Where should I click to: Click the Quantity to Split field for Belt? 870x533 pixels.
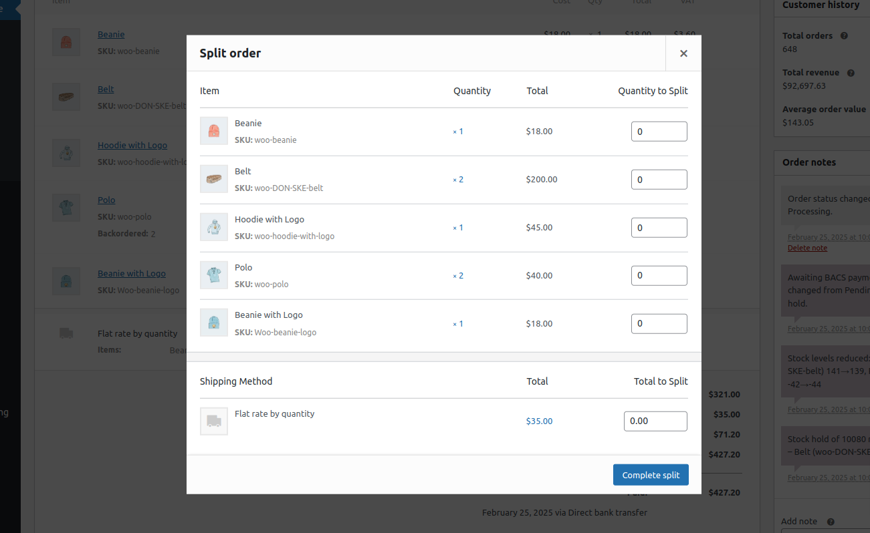click(659, 179)
